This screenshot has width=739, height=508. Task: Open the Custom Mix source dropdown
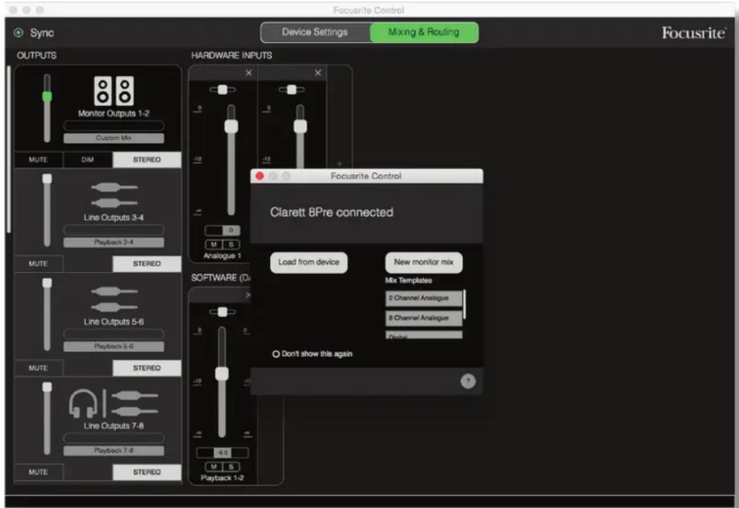point(114,138)
